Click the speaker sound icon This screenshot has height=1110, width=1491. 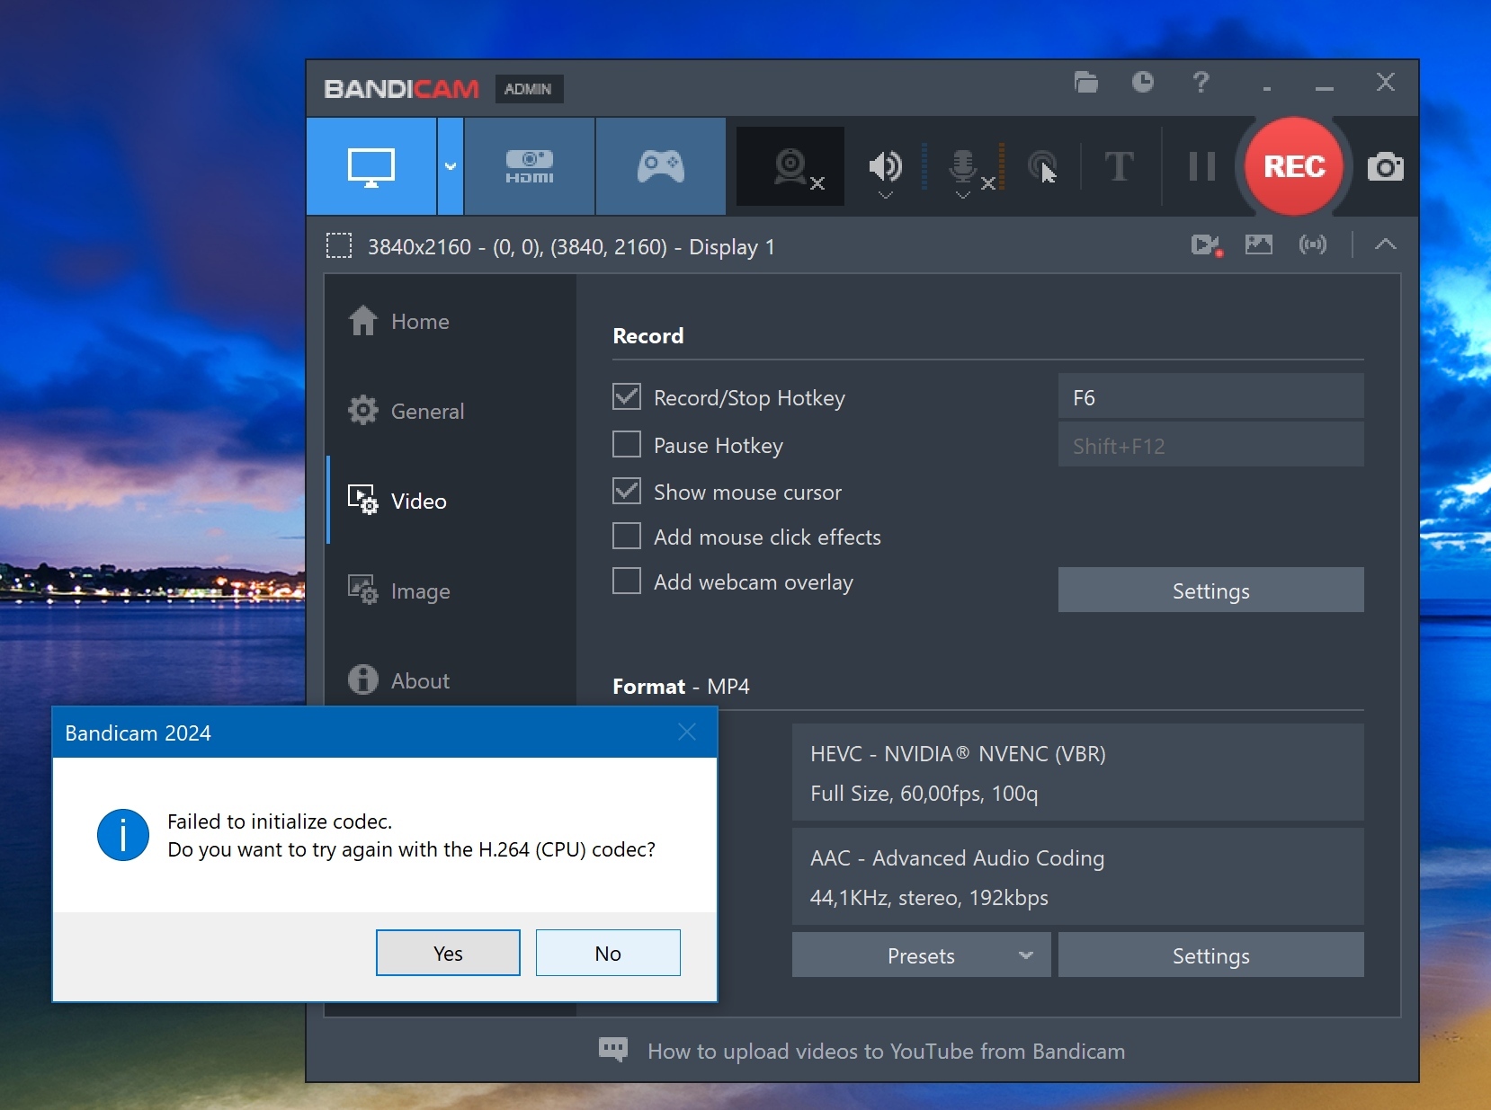(x=885, y=165)
